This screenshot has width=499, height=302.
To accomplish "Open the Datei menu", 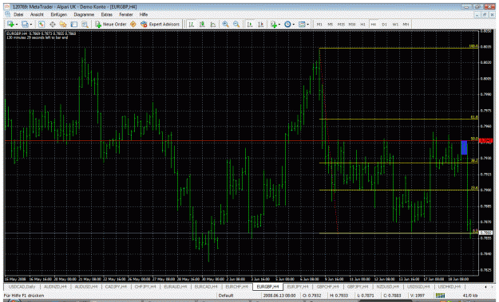I will (18, 14).
